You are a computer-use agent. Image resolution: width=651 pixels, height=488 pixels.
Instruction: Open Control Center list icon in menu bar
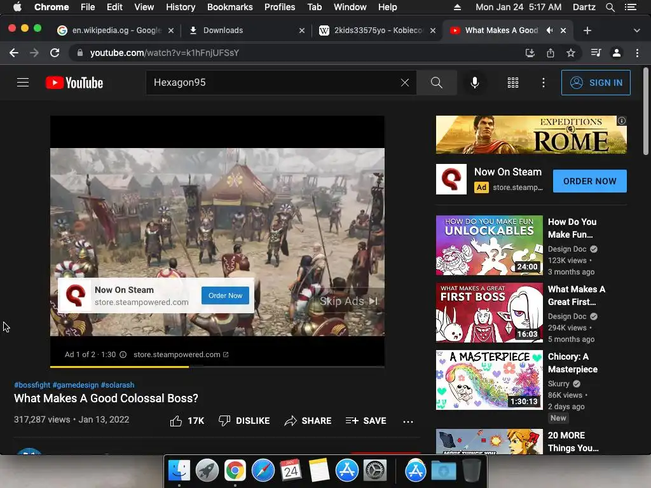click(630, 7)
